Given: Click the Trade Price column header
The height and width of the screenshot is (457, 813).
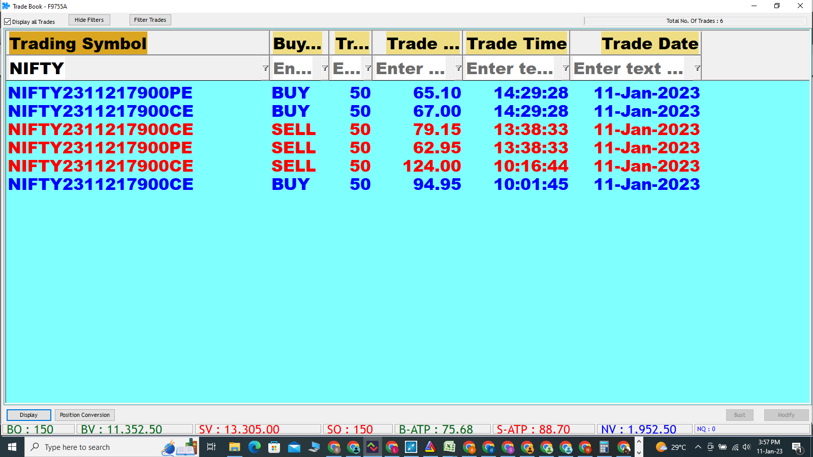Looking at the screenshot, I should [418, 43].
